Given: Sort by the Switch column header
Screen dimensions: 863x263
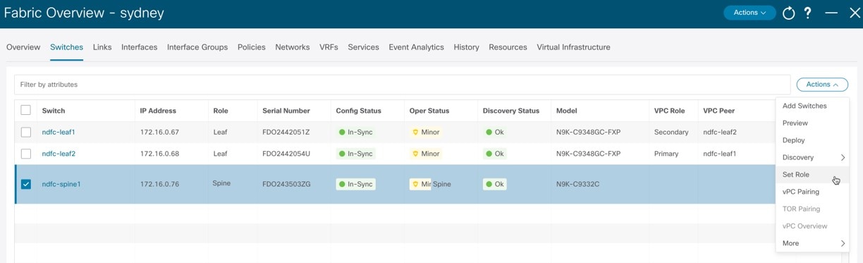Looking at the screenshot, I should click(54, 111).
